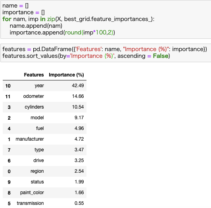Select the fuel row value 4.96
The width and height of the screenshot is (211, 208).
(79, 128)
